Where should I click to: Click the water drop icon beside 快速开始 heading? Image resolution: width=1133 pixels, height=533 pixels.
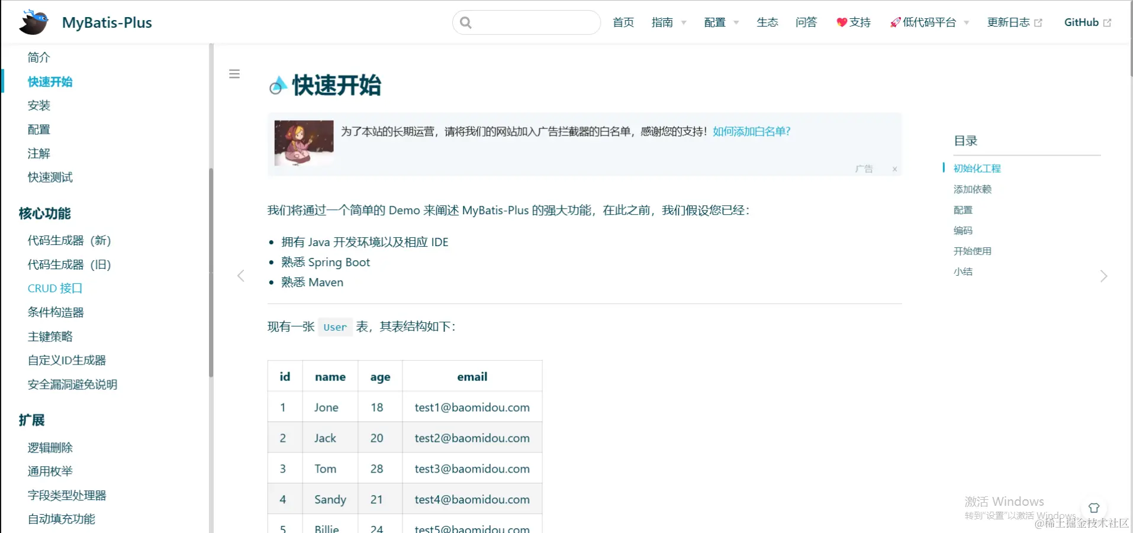pyautogui.click(x=278, y=86)
